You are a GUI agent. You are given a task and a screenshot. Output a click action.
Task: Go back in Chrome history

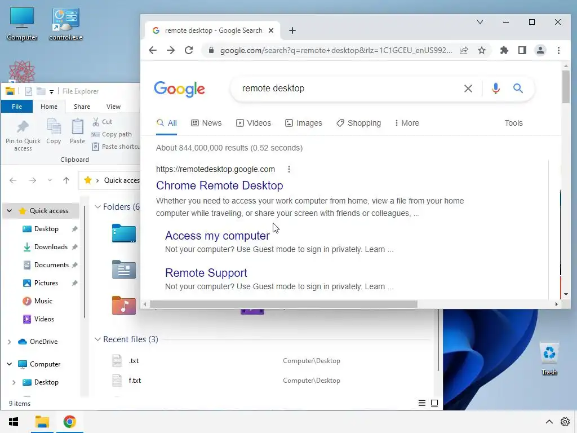pyautogui.click(x=153, y=50)
